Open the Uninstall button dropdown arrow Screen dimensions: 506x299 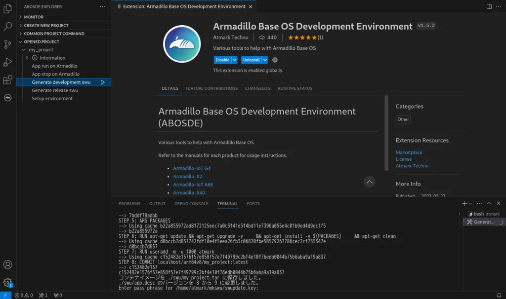[265, 60]
